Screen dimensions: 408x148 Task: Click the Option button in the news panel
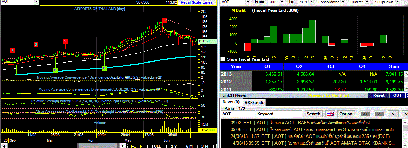pyautogui.click(x=346, y=114)
